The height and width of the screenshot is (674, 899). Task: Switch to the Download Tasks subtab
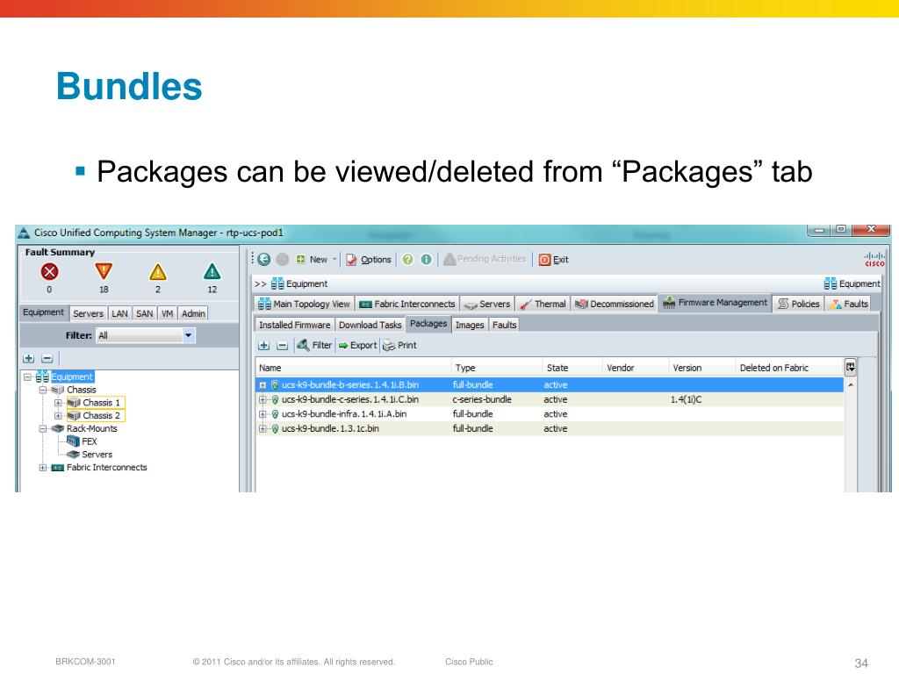(370, 325)
